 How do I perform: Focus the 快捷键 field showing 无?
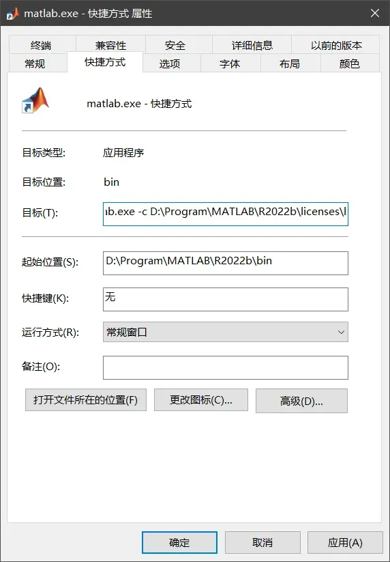(226, 299)
